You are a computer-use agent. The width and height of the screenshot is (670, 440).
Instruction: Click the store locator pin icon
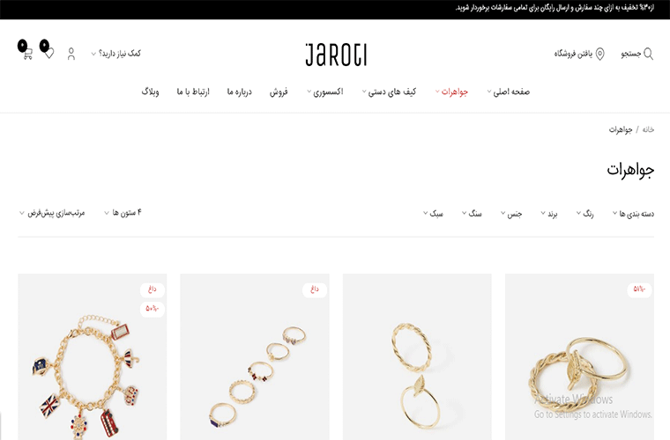(600, 55)
